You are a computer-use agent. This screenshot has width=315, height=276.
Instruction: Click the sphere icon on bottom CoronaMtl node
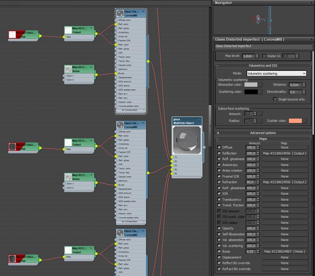tap(120, 233)
